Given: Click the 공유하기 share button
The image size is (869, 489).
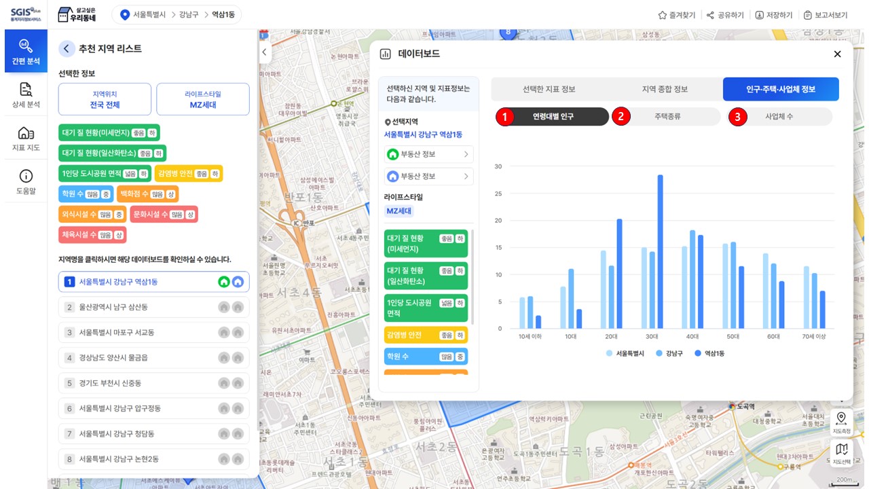Looking at the screenshot, I should 725,15.
